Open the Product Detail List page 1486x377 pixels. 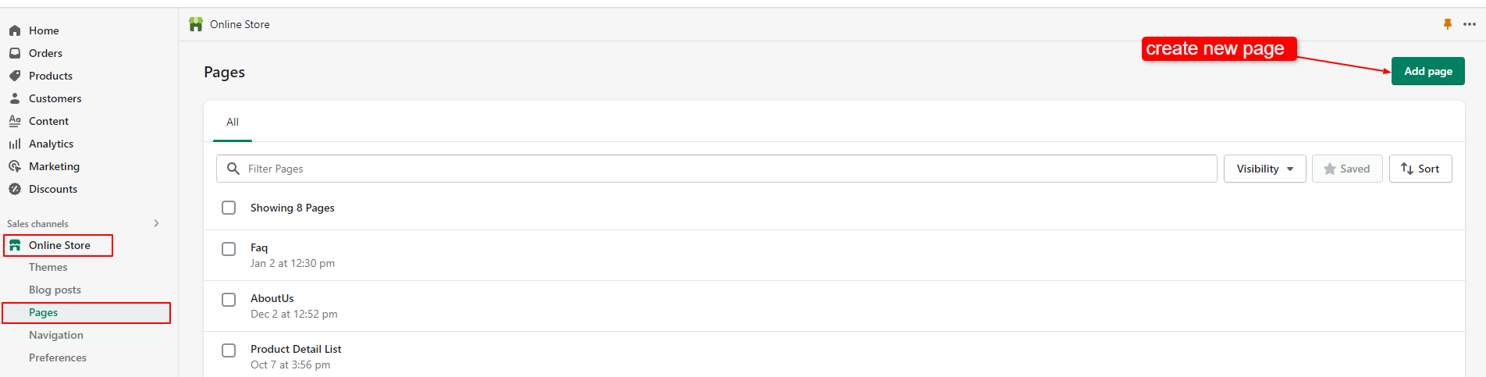296,349
